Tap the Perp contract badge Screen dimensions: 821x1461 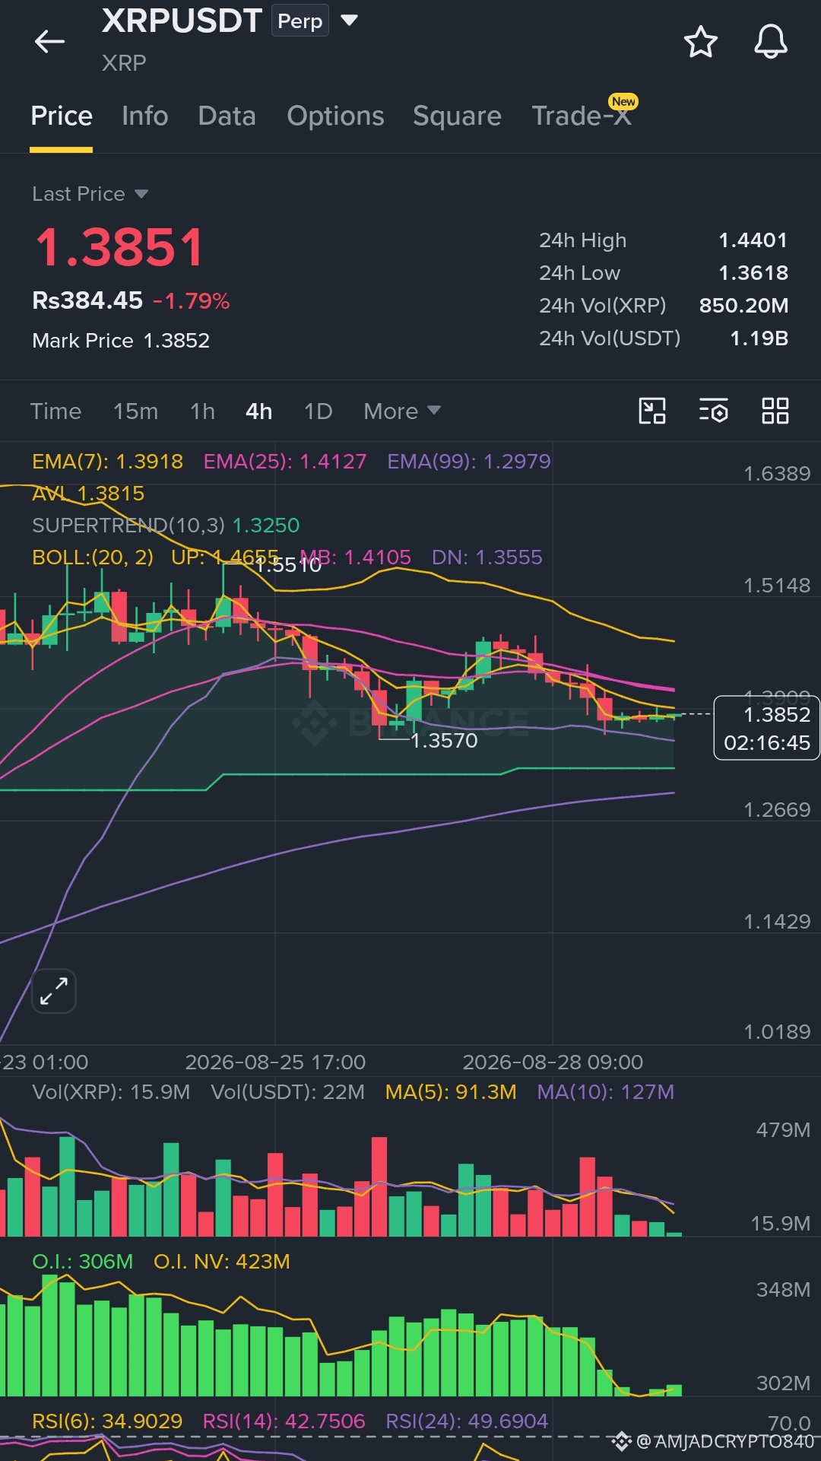pos(300,21)
